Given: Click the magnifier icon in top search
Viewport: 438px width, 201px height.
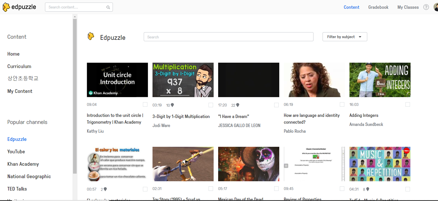Looking at the screenshot, I should [108, 7].
